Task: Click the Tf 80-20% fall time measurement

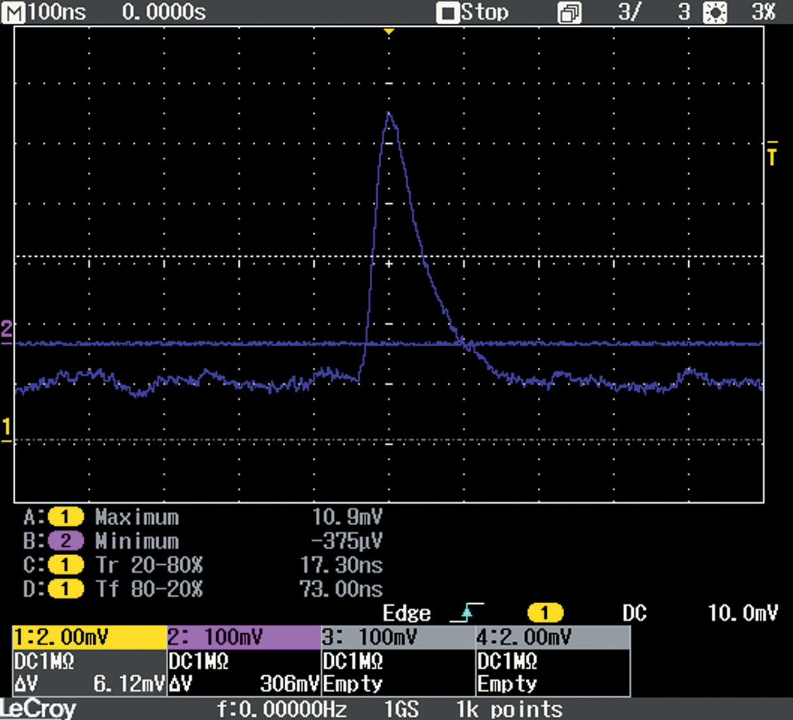Action: 149,589
